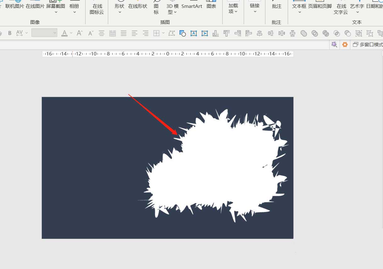Click the Bold formatting button
This screenshot has width=383, height=269.
tap(10, 33)
